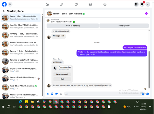Open the apps grid menu

tap(136, 4)
